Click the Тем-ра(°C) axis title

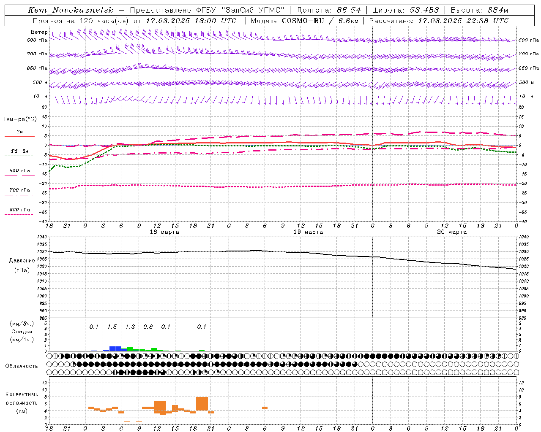pos(20,119)
